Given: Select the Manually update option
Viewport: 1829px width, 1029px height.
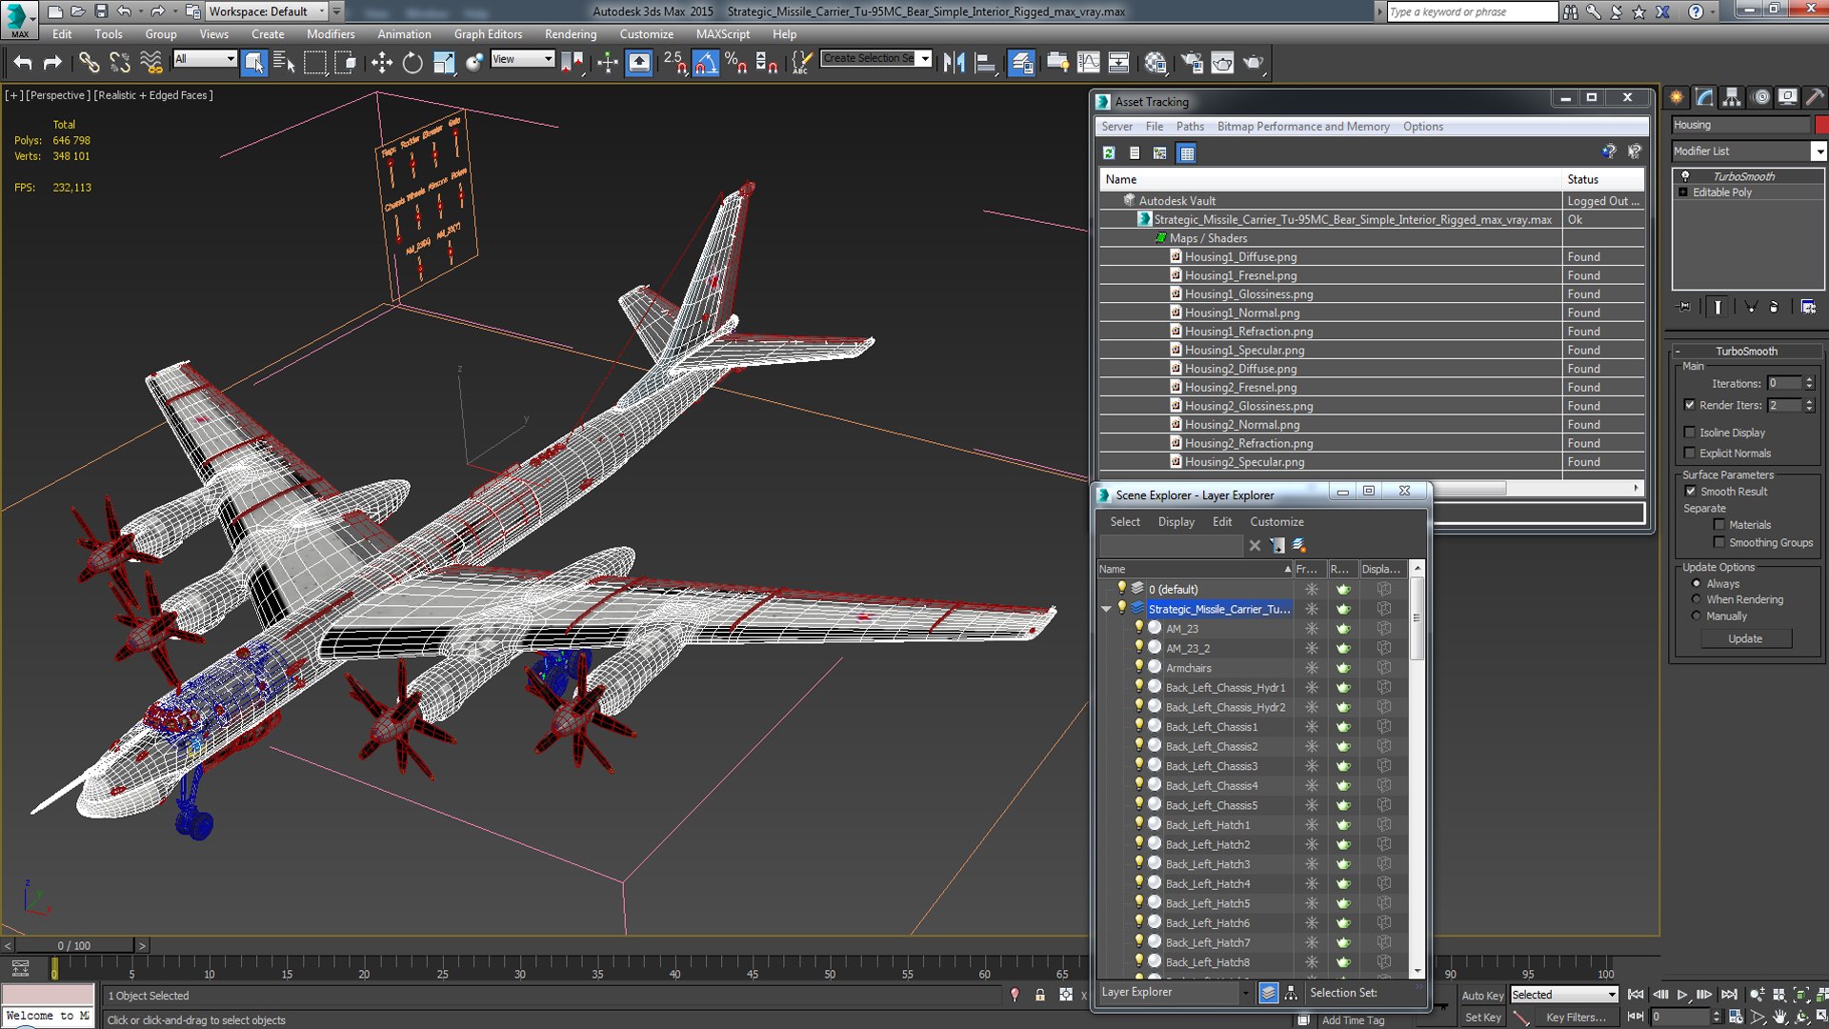Looking at the screenshot, I should pyautogui.click(x=1696, y=616).
